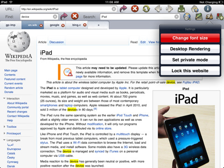Expand the Print/export sidebar section
The width and height of the screenshot is (224, 168).
4,133
